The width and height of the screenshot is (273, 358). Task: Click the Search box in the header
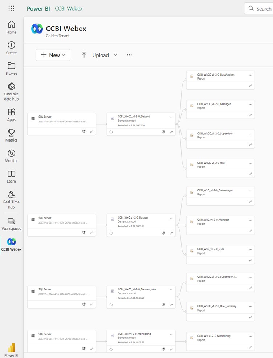[258, 8]
